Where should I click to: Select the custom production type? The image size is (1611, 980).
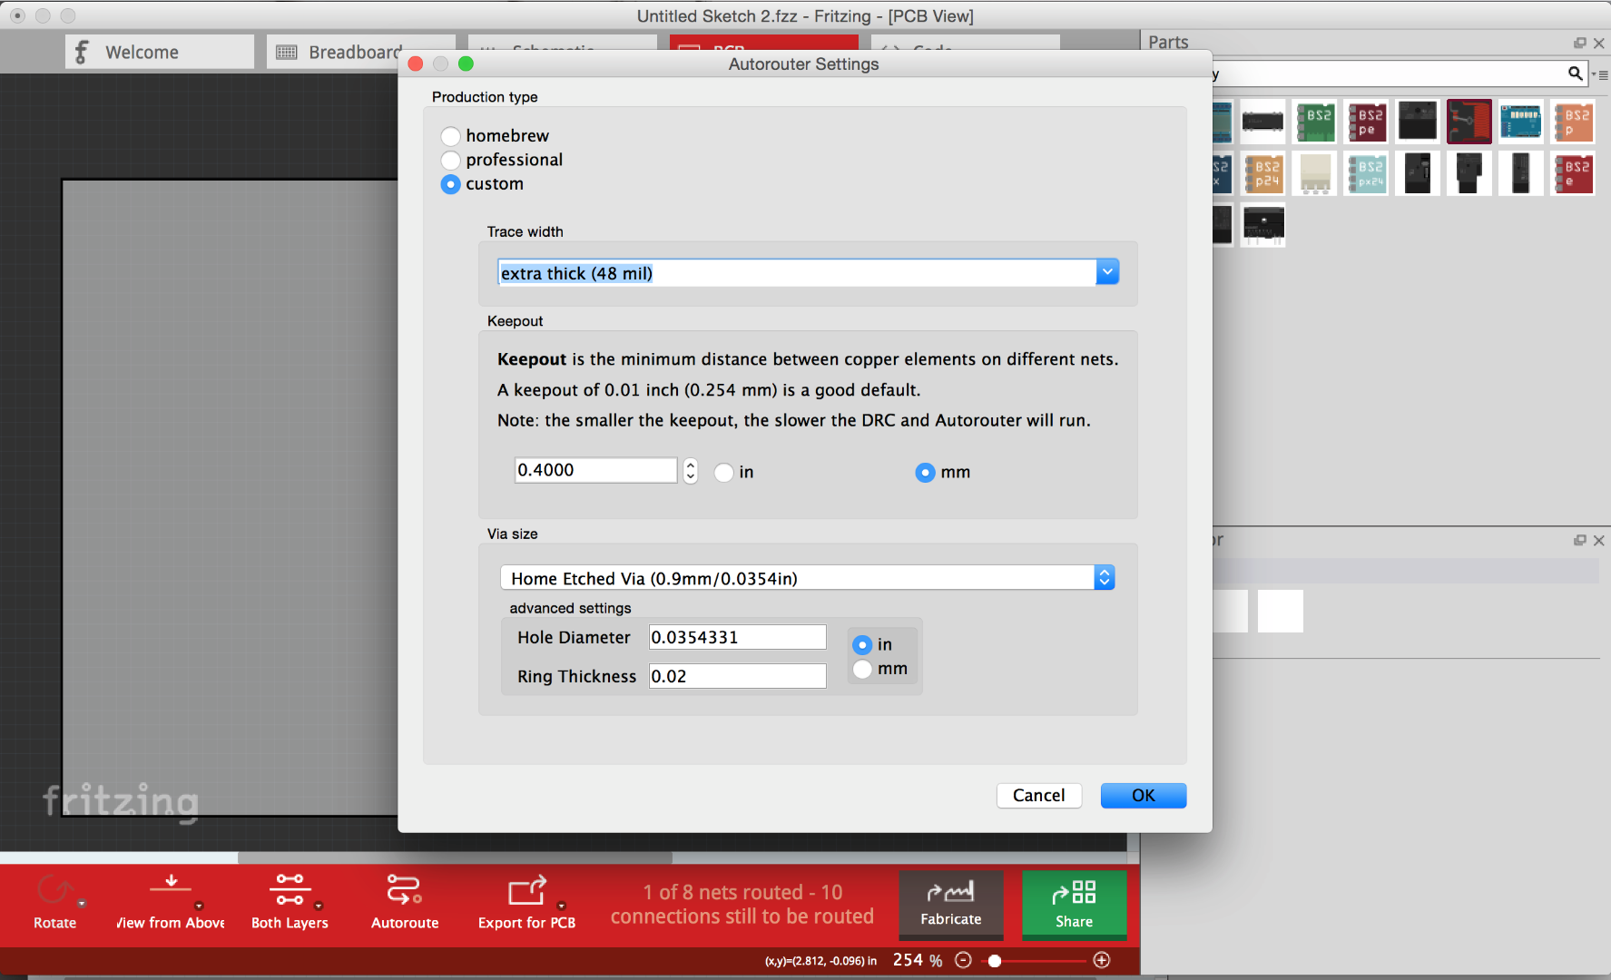click(450, 184)
